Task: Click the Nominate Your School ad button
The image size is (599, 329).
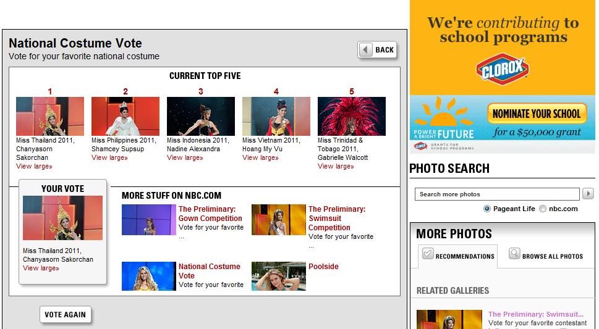Action: (x=536, y=114)
